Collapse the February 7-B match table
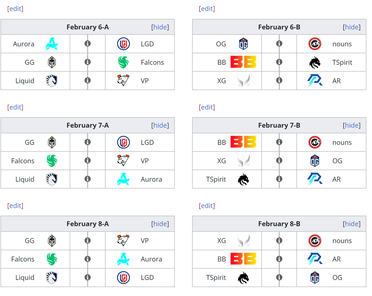Image resolution: width=372 pixels, height=296 pixels. tap(352, 125)
